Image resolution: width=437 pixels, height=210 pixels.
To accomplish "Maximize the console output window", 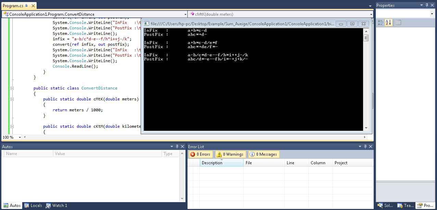I will pyautogui.click(x=352, y=24).
